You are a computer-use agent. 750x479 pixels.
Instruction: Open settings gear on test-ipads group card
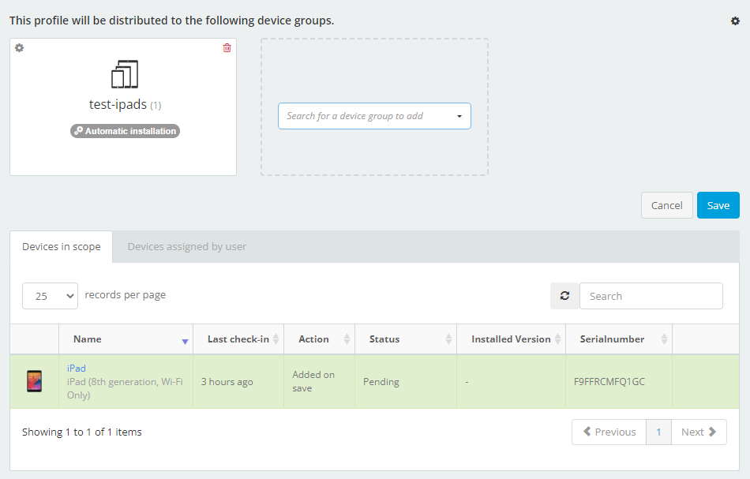pos(19,48)
